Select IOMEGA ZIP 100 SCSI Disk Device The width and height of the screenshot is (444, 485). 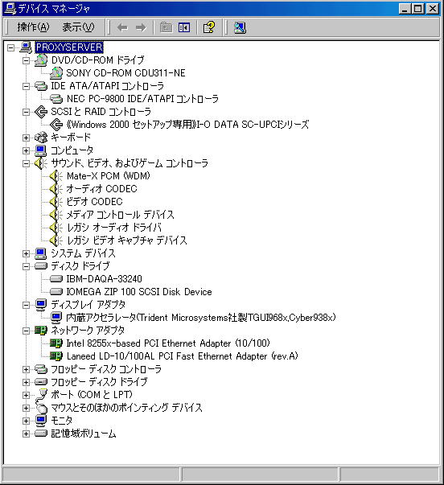(x=139, y=292)
